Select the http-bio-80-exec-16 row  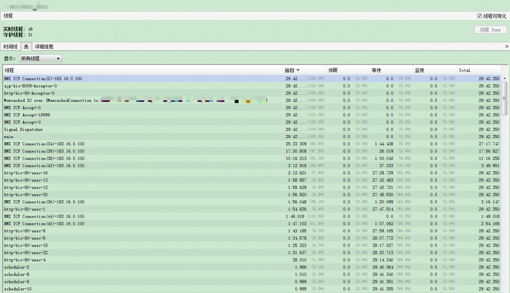pos(252,173)
